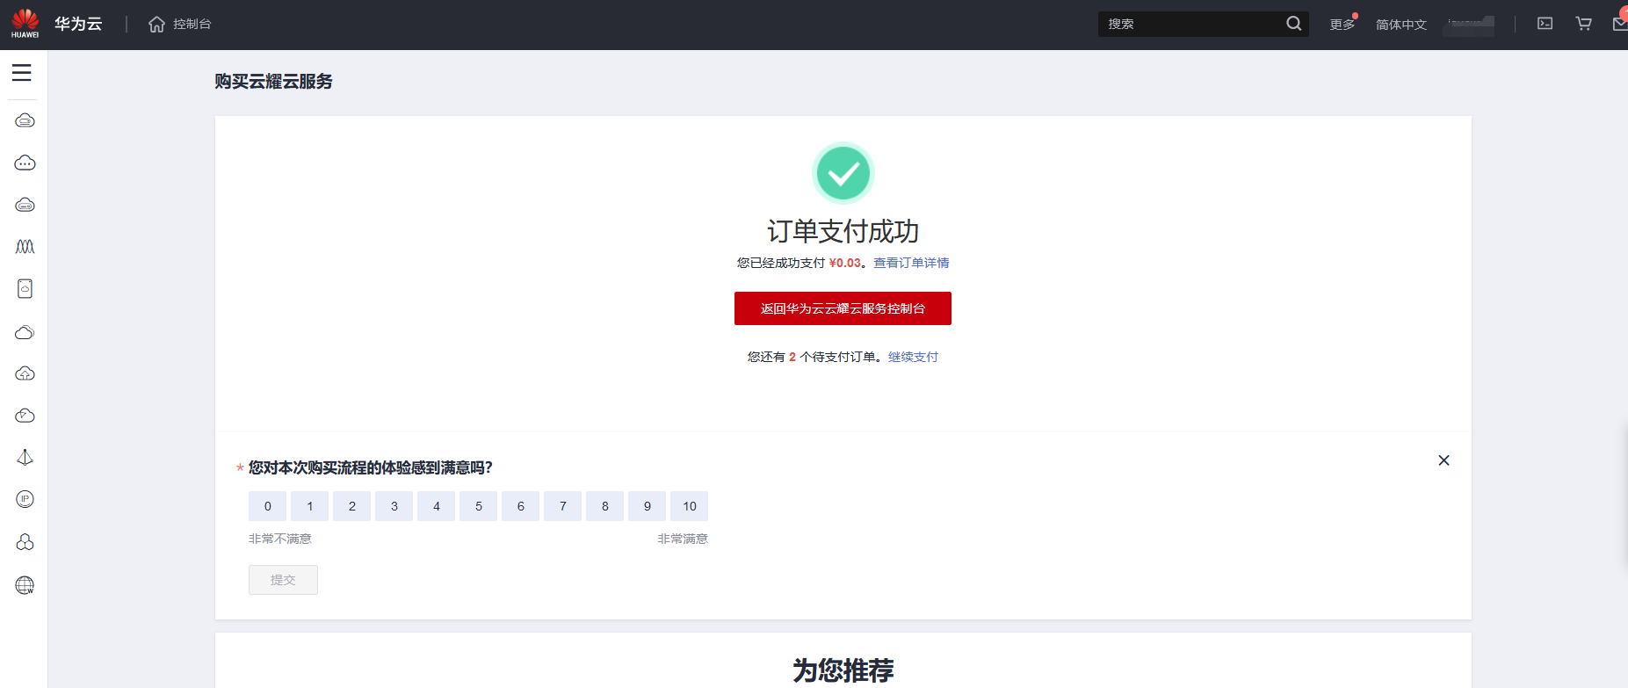Click the 为您推荐 heading
This screenshot has width=1628, height=688.
coord(843,670)
